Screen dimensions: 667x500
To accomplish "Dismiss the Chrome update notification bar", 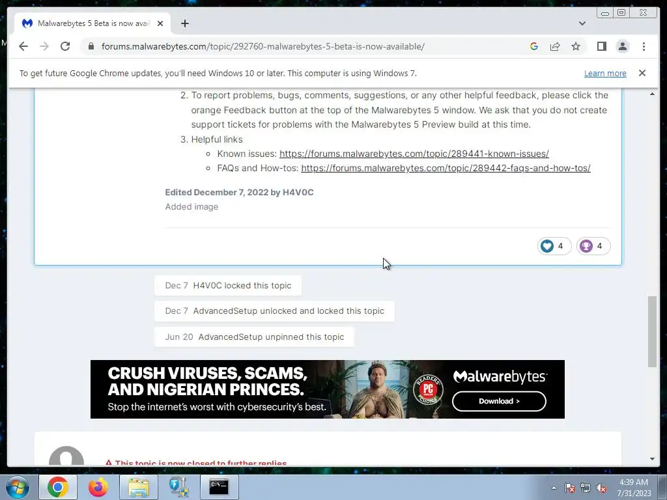I will pyautogui.click(x=642, y=73).
